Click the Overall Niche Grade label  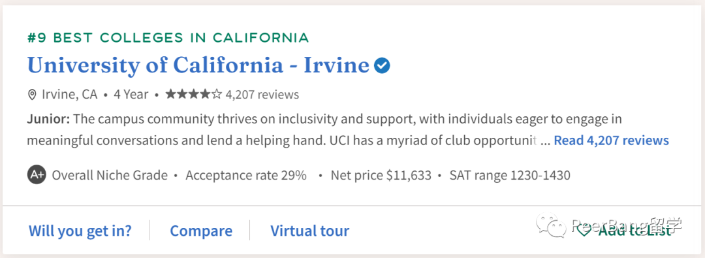(x=110, y=174)
